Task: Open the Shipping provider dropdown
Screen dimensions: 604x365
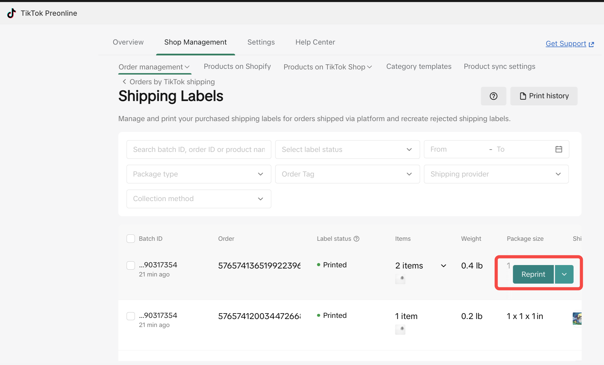Action: (x=496, y=174)
